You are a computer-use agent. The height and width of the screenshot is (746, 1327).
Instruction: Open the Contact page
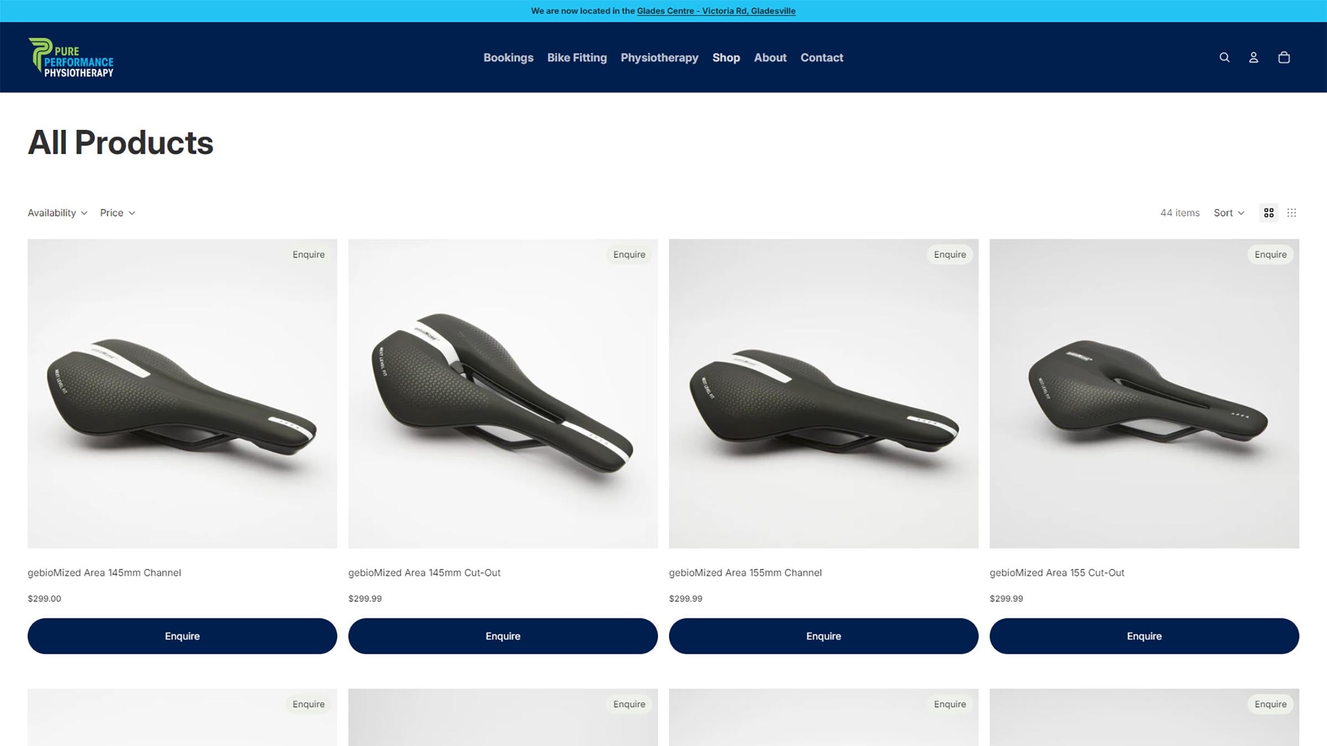[822, 57]
